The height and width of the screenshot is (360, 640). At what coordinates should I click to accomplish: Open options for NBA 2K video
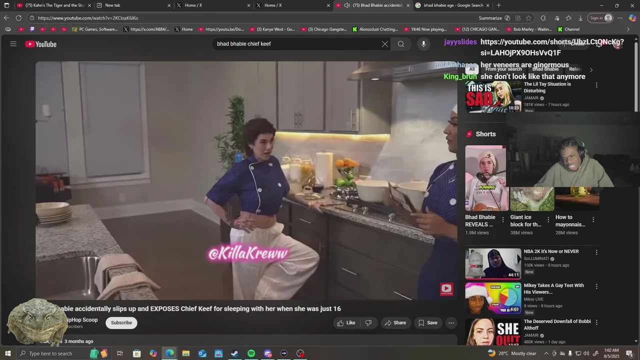tap(596, 252)
